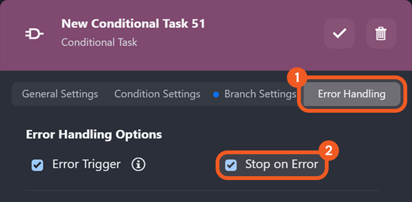The width and height of the screenshot is (412, 202).
Task: Open the General Settings tab
Action: [60, 94]
